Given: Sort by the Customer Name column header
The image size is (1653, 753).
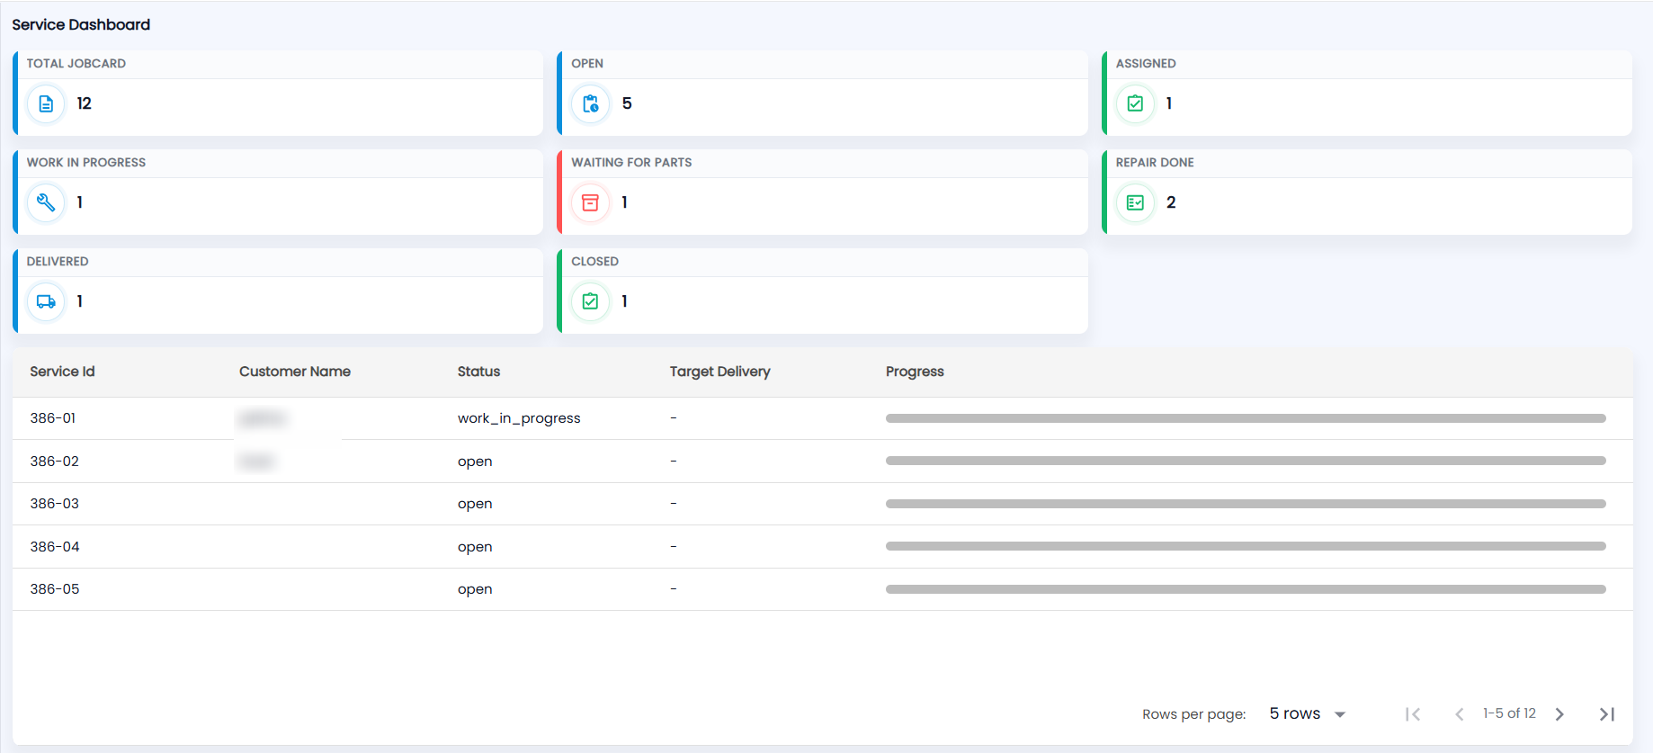Looking at the screenshot, I should (x=295, y=372).
